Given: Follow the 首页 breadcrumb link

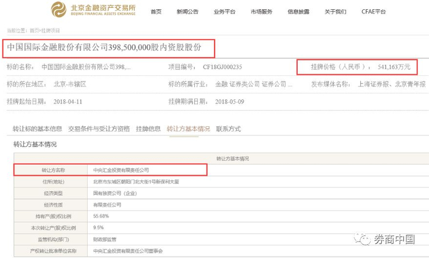Looking at the screenshot, I should [34, 31].
